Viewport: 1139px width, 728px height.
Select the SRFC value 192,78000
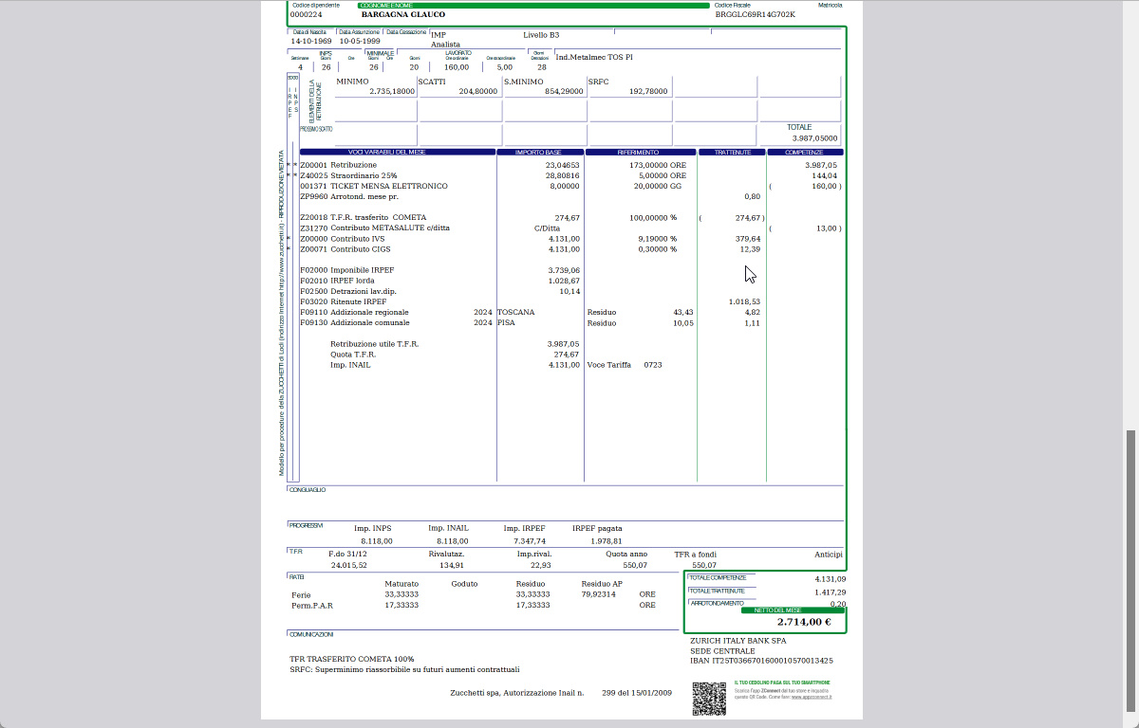click(x=648, y=91)
